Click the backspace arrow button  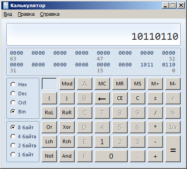(x=102, y=99)
